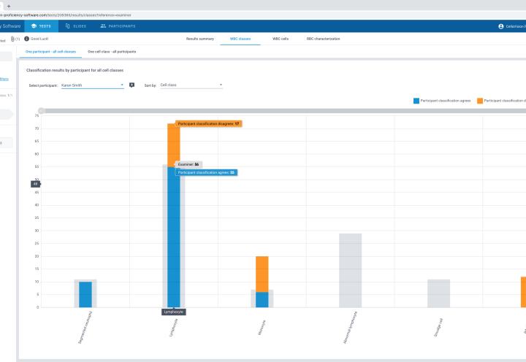This screenshot has width=526, height=362.
Task: Click the Lymphocyte axis tooltip label
Action: pyautogui.click(x=173, y=312)
